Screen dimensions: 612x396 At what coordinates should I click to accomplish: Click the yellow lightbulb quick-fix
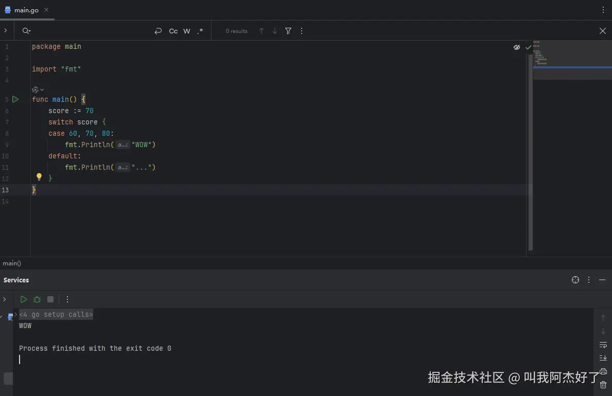point(39,177)
